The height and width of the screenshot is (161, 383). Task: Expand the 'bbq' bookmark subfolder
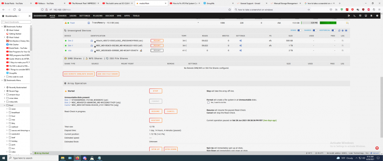click(x=7, y=123)
